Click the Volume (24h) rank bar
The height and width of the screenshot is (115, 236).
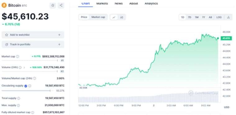point(30,72)
